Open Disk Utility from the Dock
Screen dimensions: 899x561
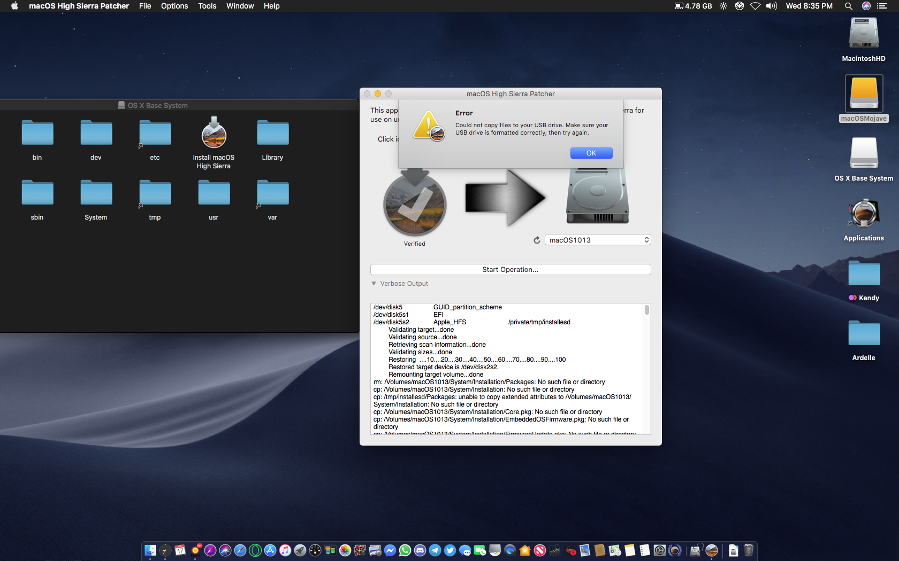tap(696, 550)
